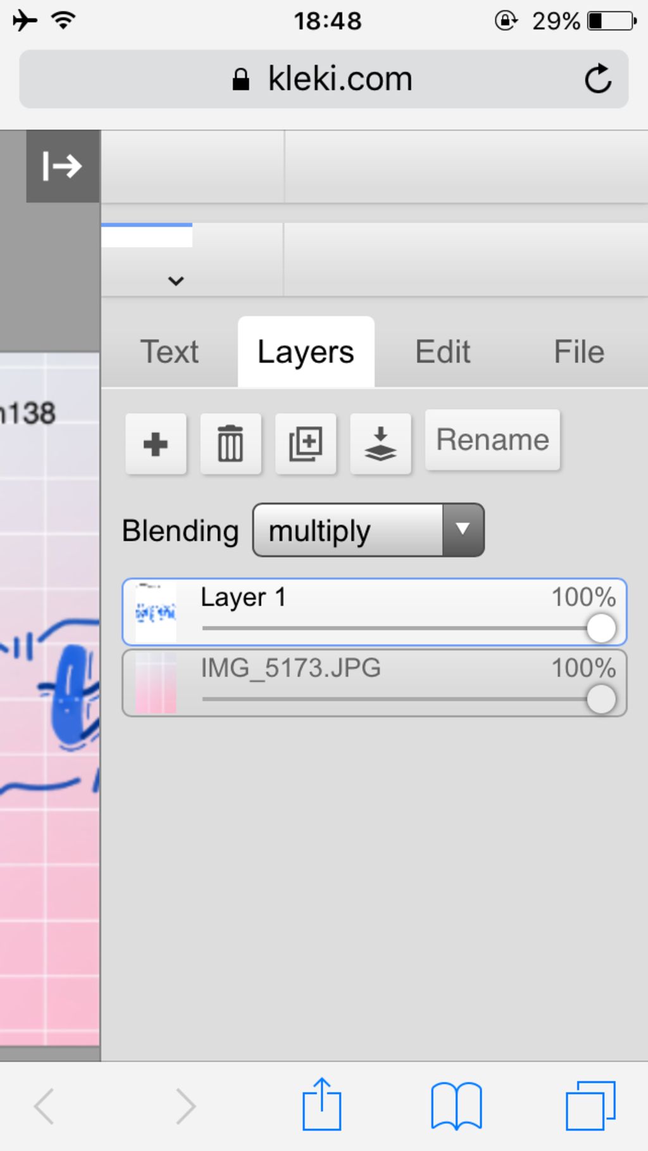The width and height of the screenshot is (648, 1151).
Task: Collapse the side panel with arrow icon
Action: point(62,167)
